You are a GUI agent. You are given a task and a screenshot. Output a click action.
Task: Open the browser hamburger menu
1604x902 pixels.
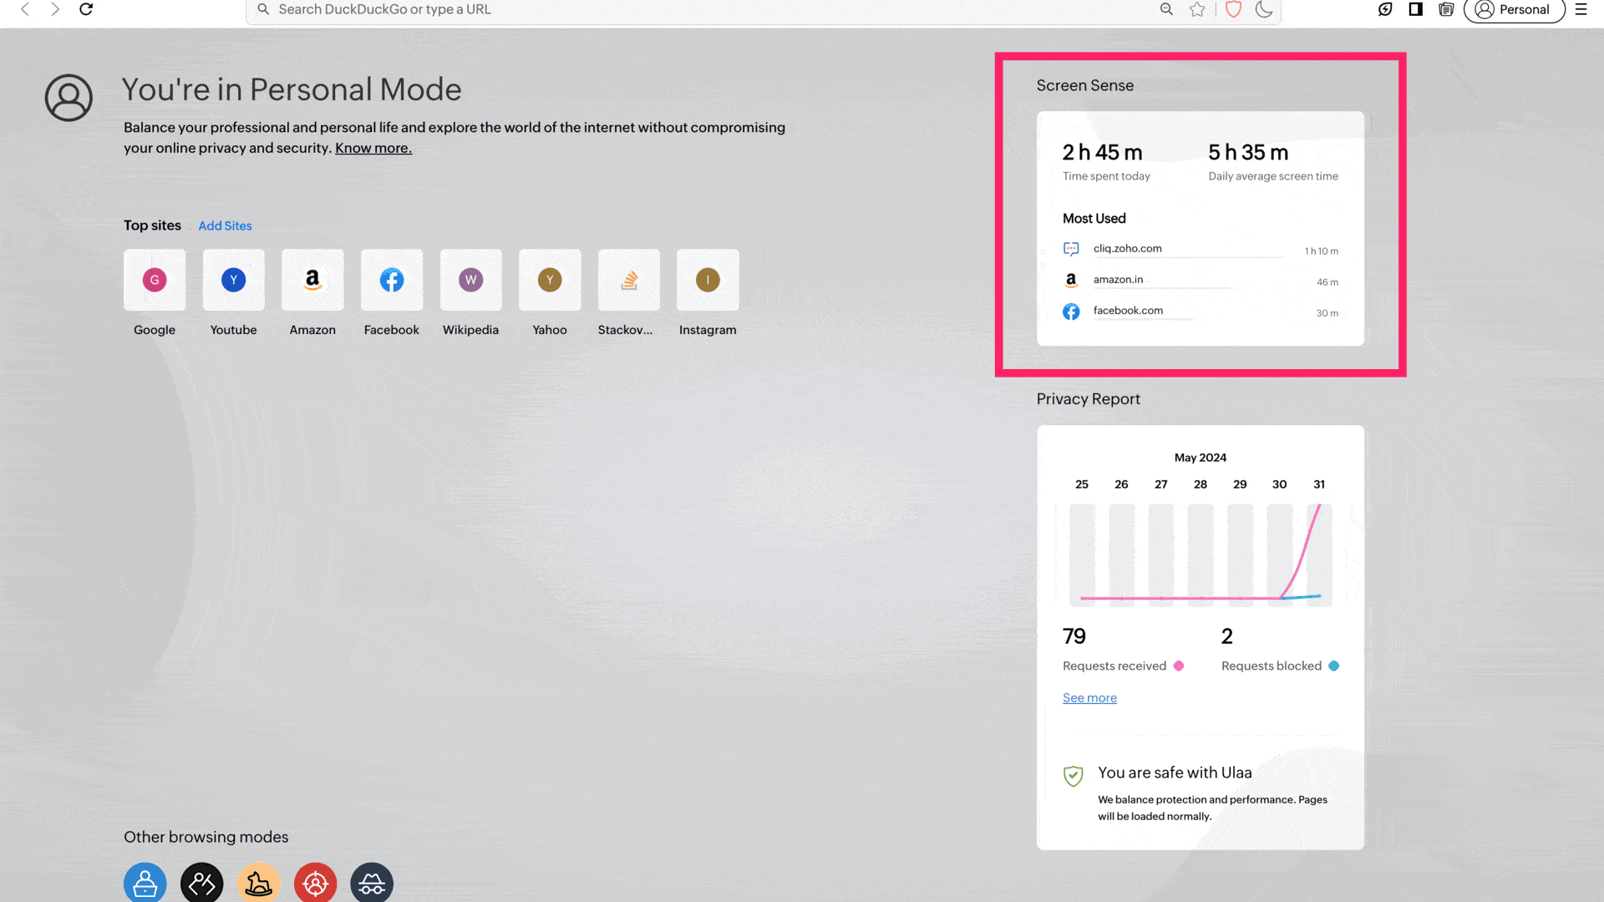tap(1581, 10)
